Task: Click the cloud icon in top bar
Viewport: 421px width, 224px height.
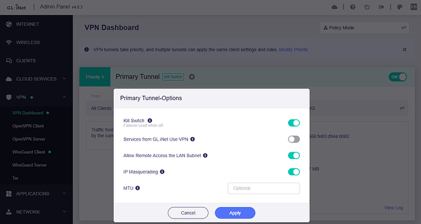Action: click(x=334, y=7)
